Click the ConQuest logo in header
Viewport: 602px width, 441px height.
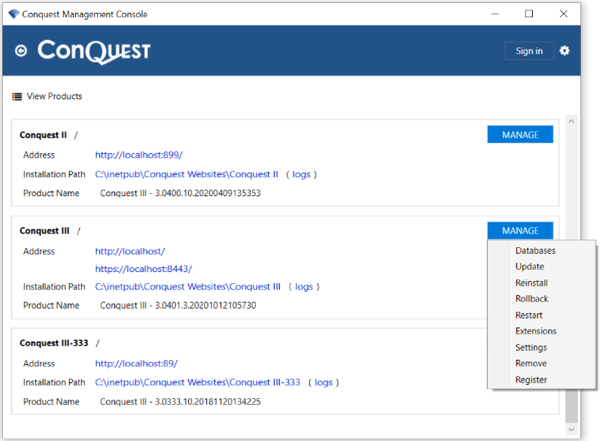[x=94, y=52]
